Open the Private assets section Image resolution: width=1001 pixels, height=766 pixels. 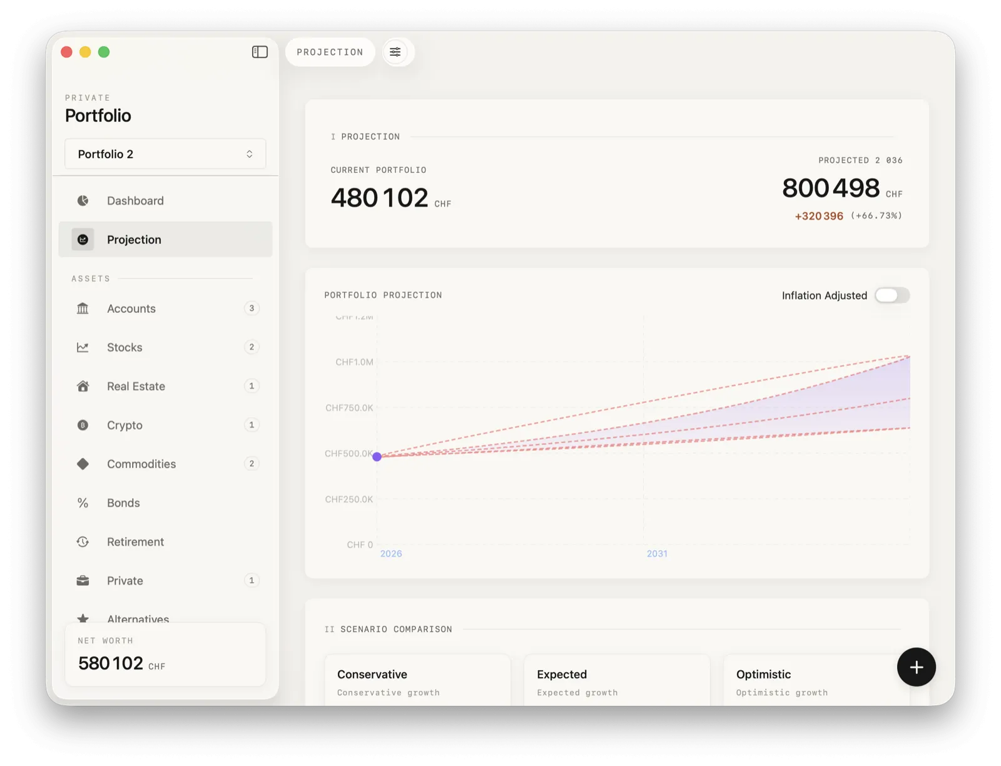(x=125, y=581)
